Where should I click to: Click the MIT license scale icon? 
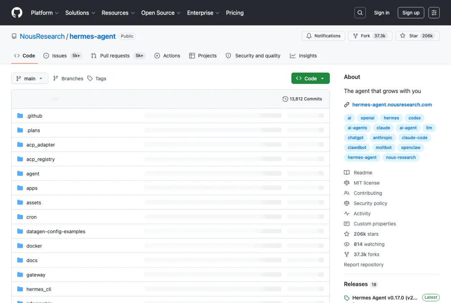pyautogui.click(x=347, y=183)
